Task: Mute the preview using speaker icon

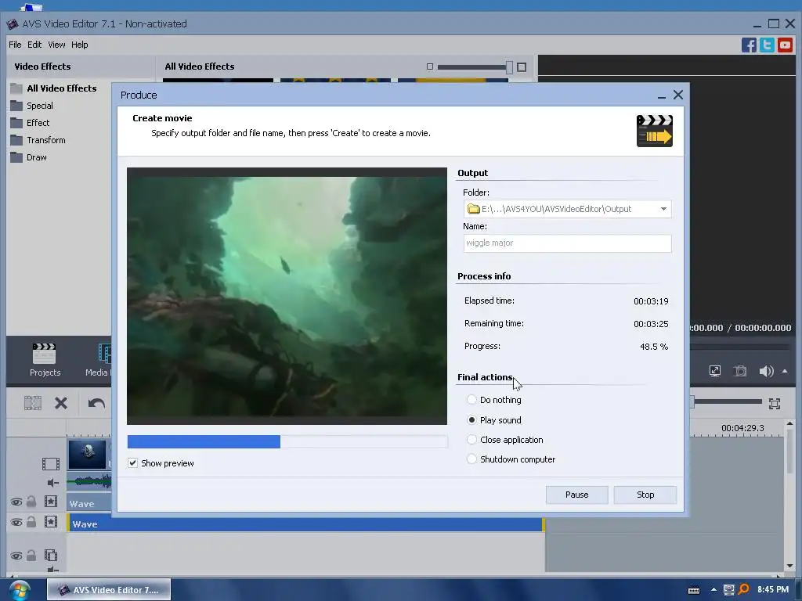Action: (x=766, y=371)
